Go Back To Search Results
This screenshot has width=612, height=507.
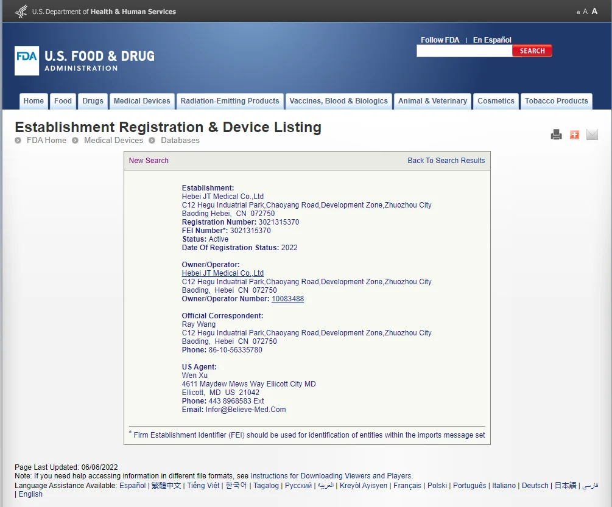point(446,161)
